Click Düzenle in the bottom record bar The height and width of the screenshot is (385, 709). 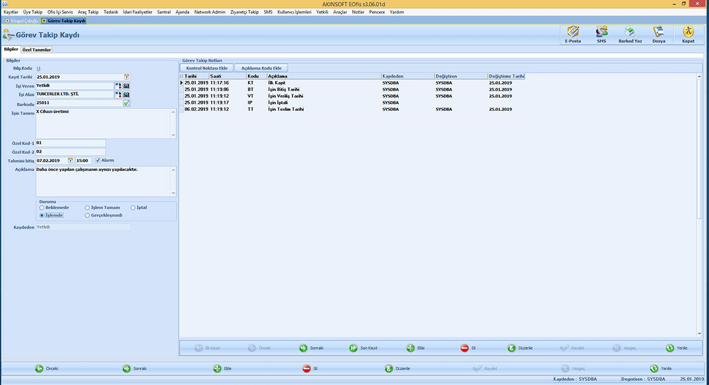coord(398,368)
